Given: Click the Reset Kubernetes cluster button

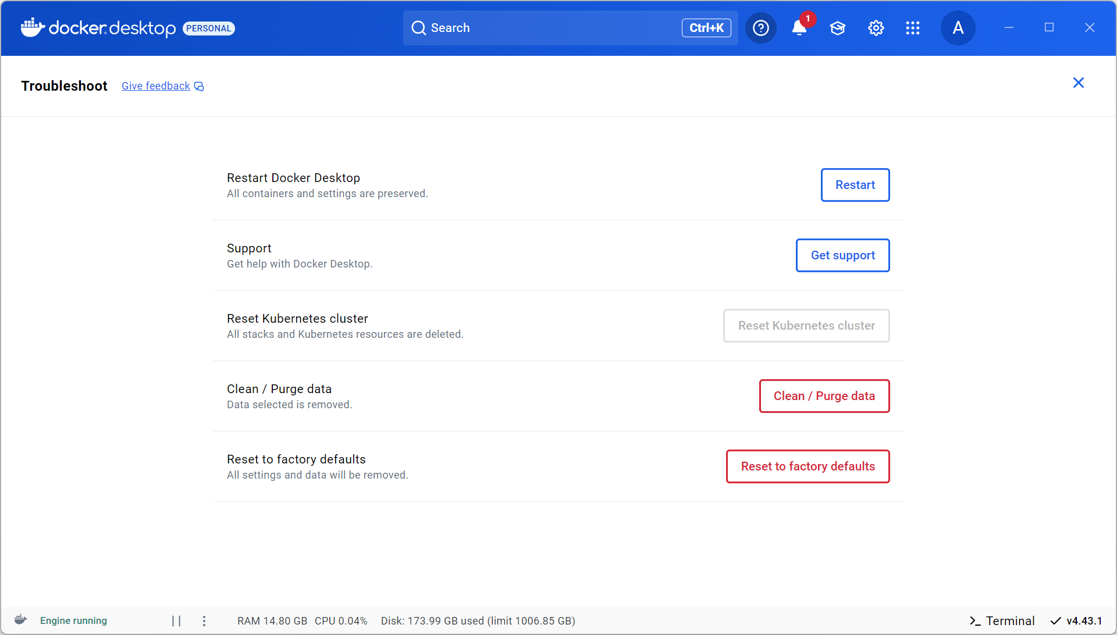Looking at the screenshot, I should pos(806,326).
